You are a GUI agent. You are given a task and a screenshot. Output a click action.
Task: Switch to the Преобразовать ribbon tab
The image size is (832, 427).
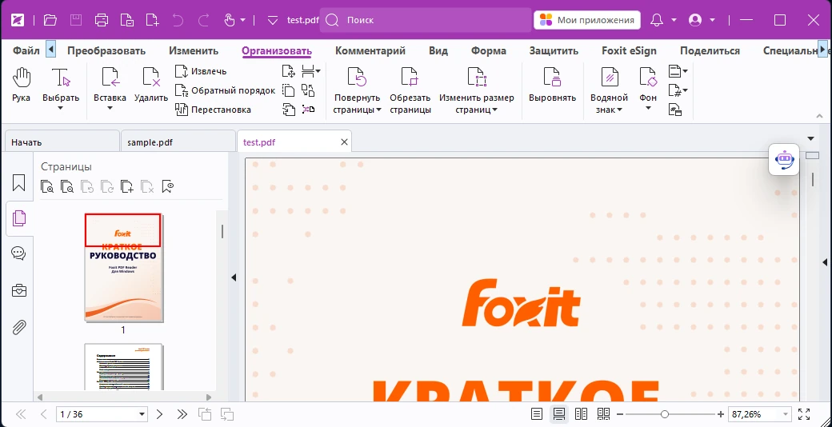point(106,51)
